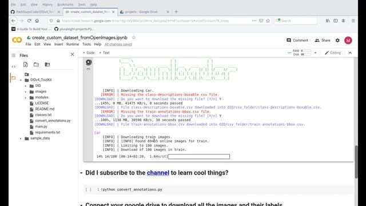Go back in browser history
Screen dimensions: 366x206
(x=14, y=21)
